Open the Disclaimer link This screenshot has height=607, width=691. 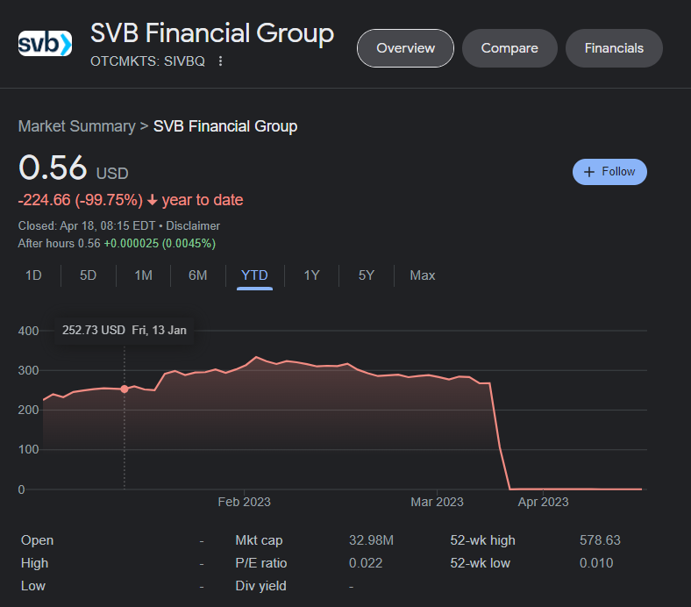193,225
